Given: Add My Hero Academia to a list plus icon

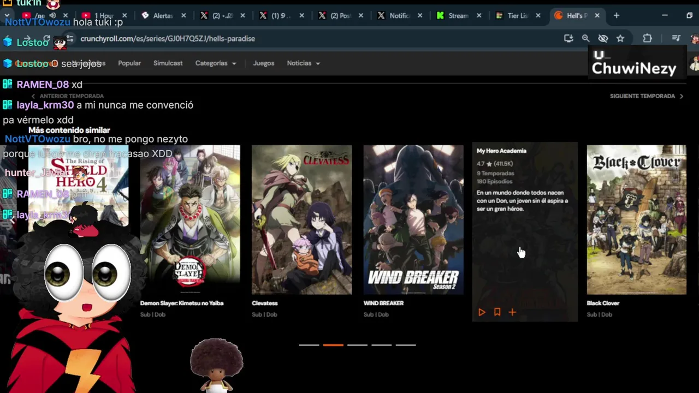Looking at the screenshot, I should point(512,312).
